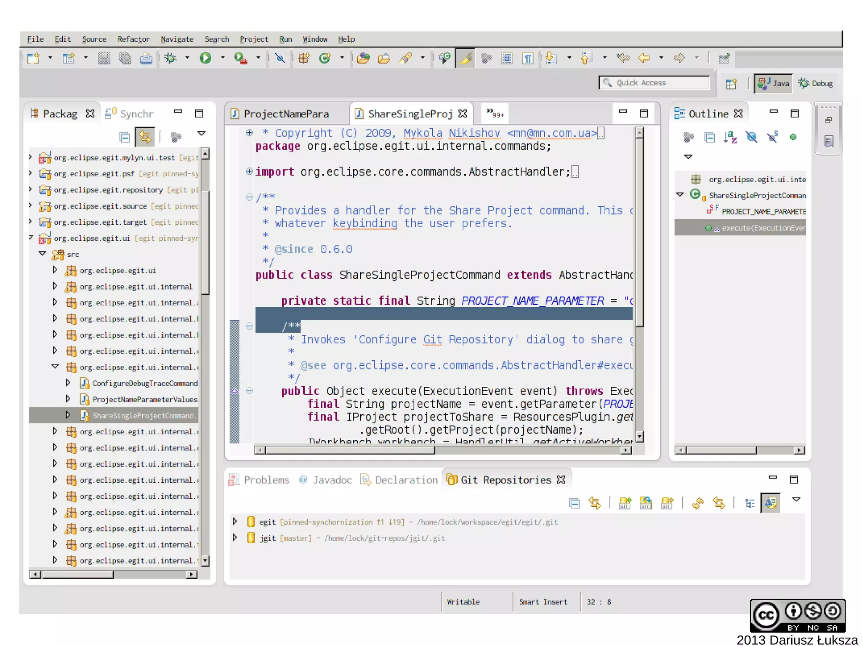
Task: Switch to the Problems tab
Action: (266, 480)
